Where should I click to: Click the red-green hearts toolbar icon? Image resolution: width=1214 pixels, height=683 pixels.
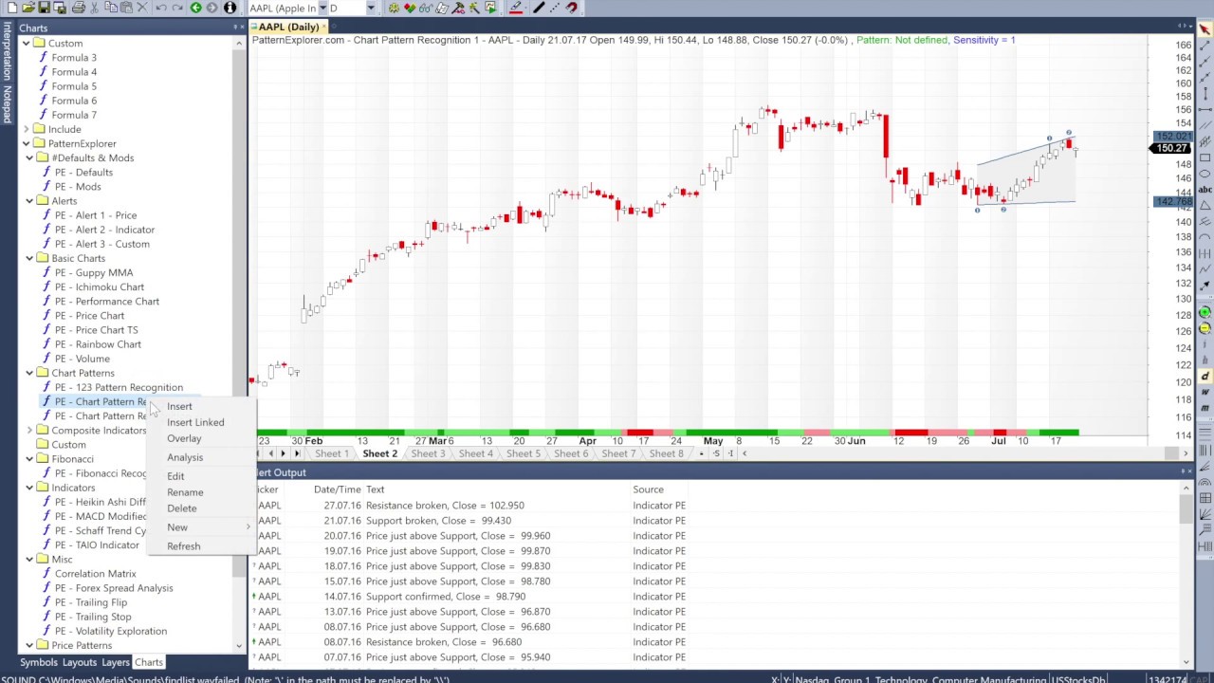coord(410,8)
